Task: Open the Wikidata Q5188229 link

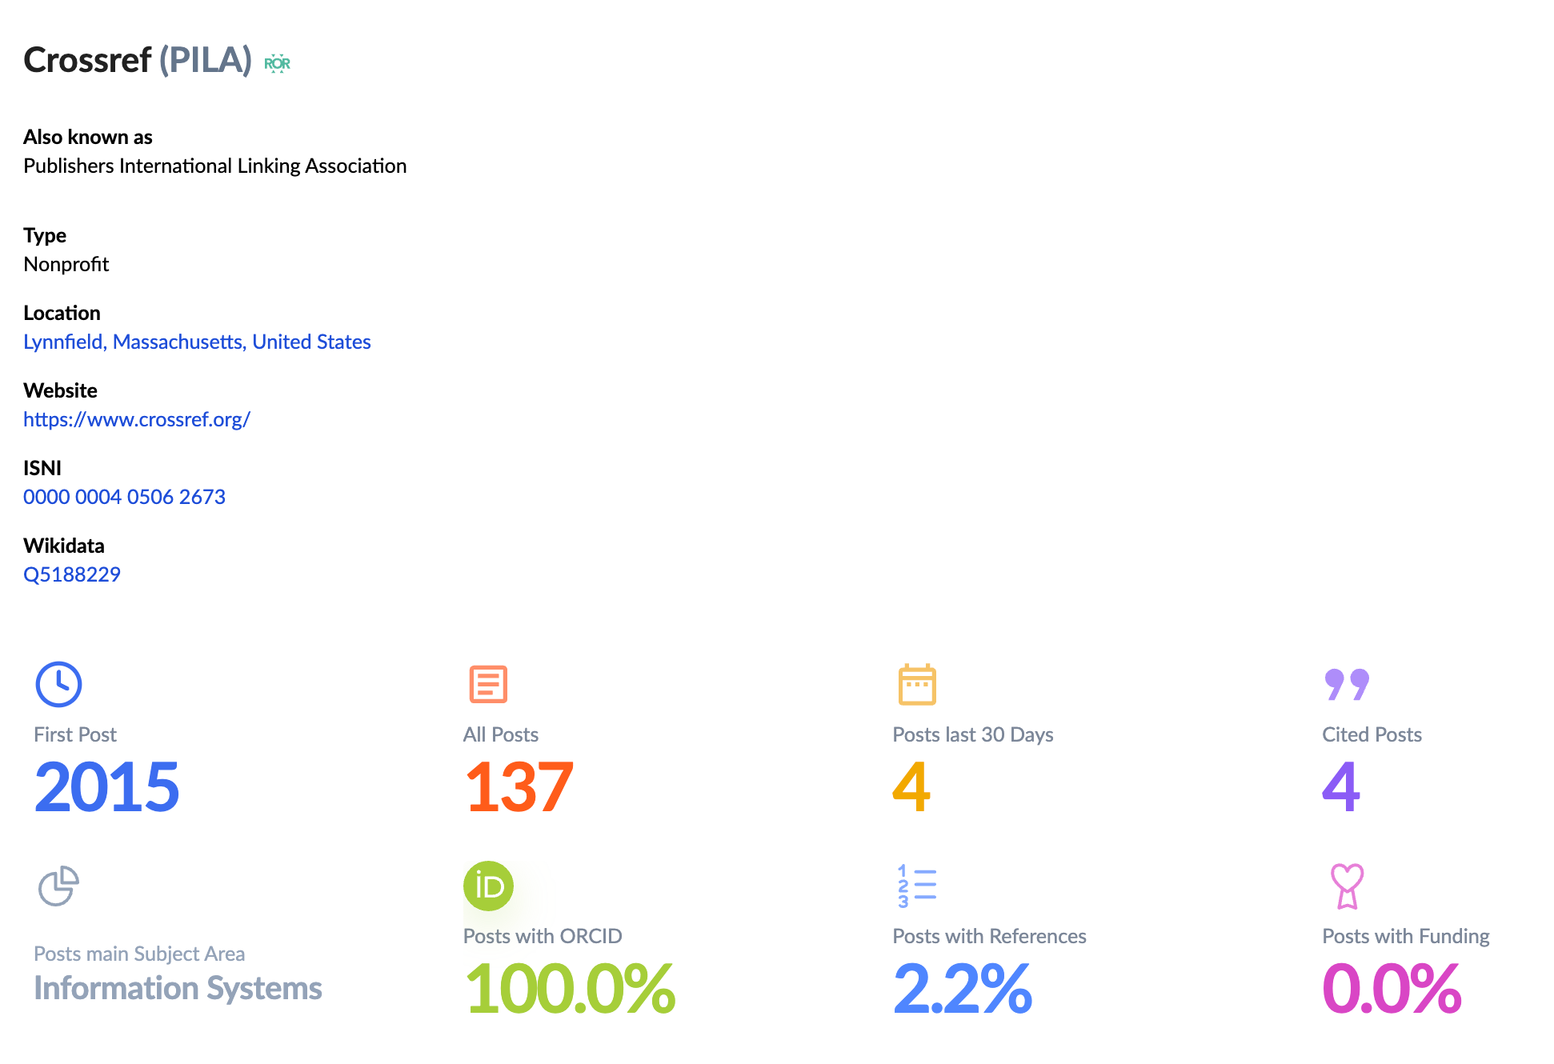Action: (72, 574)
